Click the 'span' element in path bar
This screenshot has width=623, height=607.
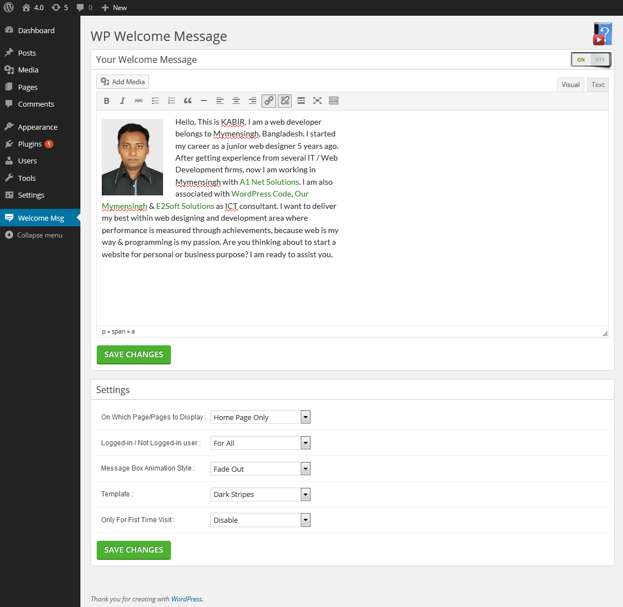tap(119, 332)
